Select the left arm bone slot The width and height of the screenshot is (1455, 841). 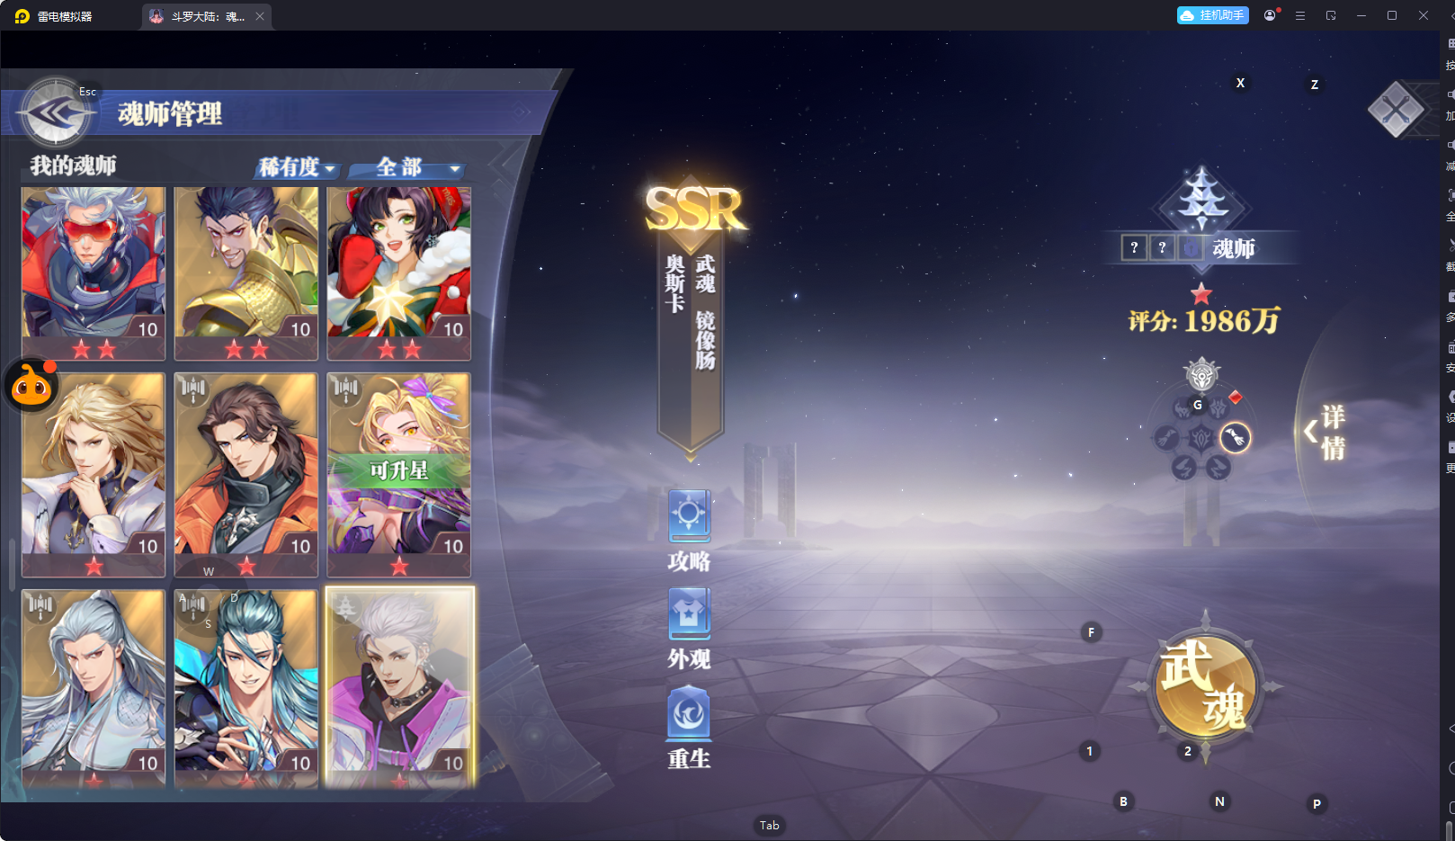click(1166, 438)
